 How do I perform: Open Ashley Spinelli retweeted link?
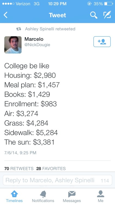click(x=50, y=29)
